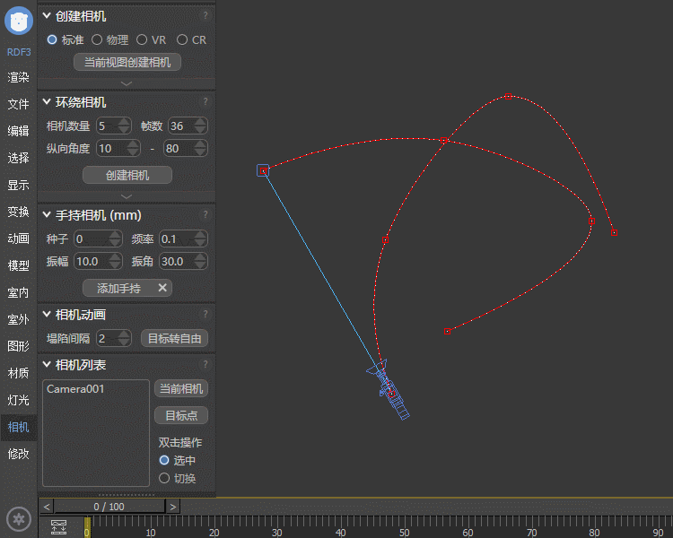Select 标准 camera type radio
This screenshot has height=538, width=673.
(x=52, y=39)
